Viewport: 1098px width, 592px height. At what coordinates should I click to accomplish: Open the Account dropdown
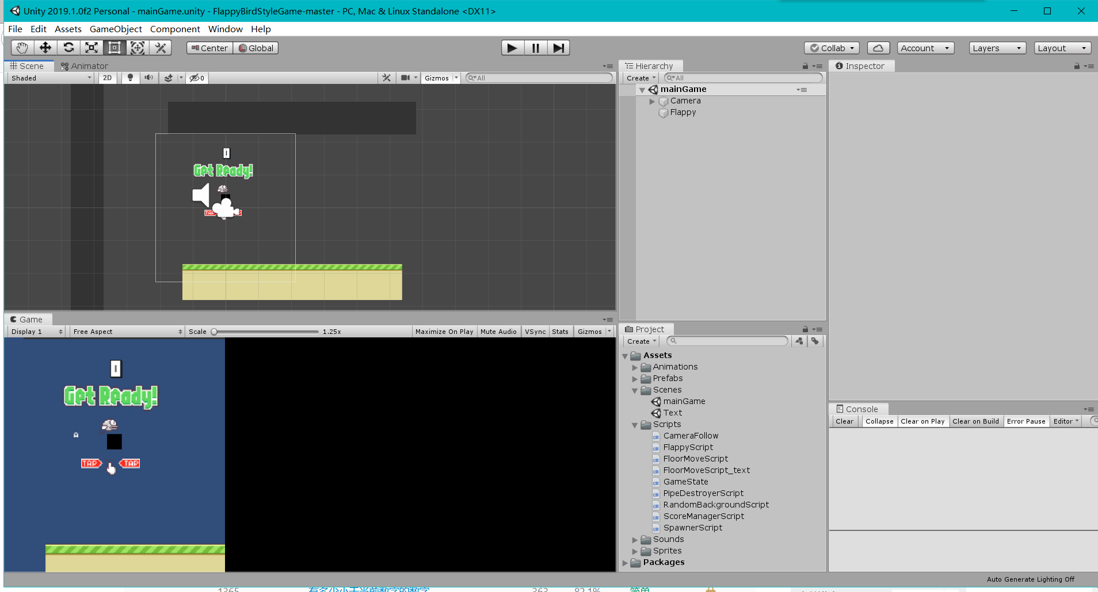tap(925, 48)
